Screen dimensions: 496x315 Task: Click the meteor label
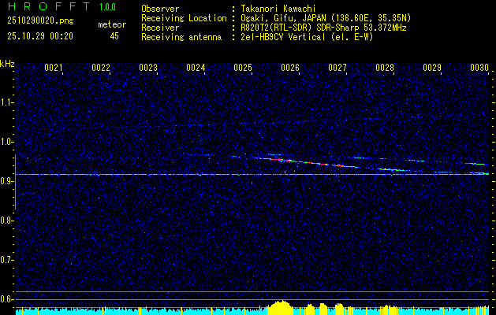pos(112,24)
